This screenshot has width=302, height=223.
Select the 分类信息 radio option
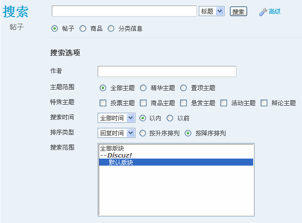[111, 29]
